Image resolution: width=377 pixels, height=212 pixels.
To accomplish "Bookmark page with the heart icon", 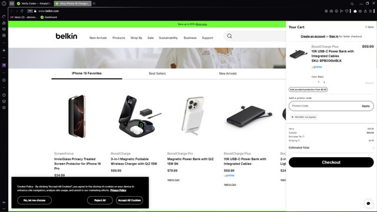I will (346, 11).
